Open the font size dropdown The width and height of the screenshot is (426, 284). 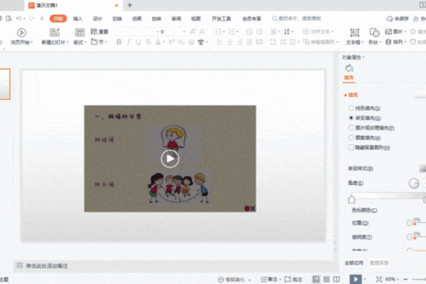(x=184, y=32)
